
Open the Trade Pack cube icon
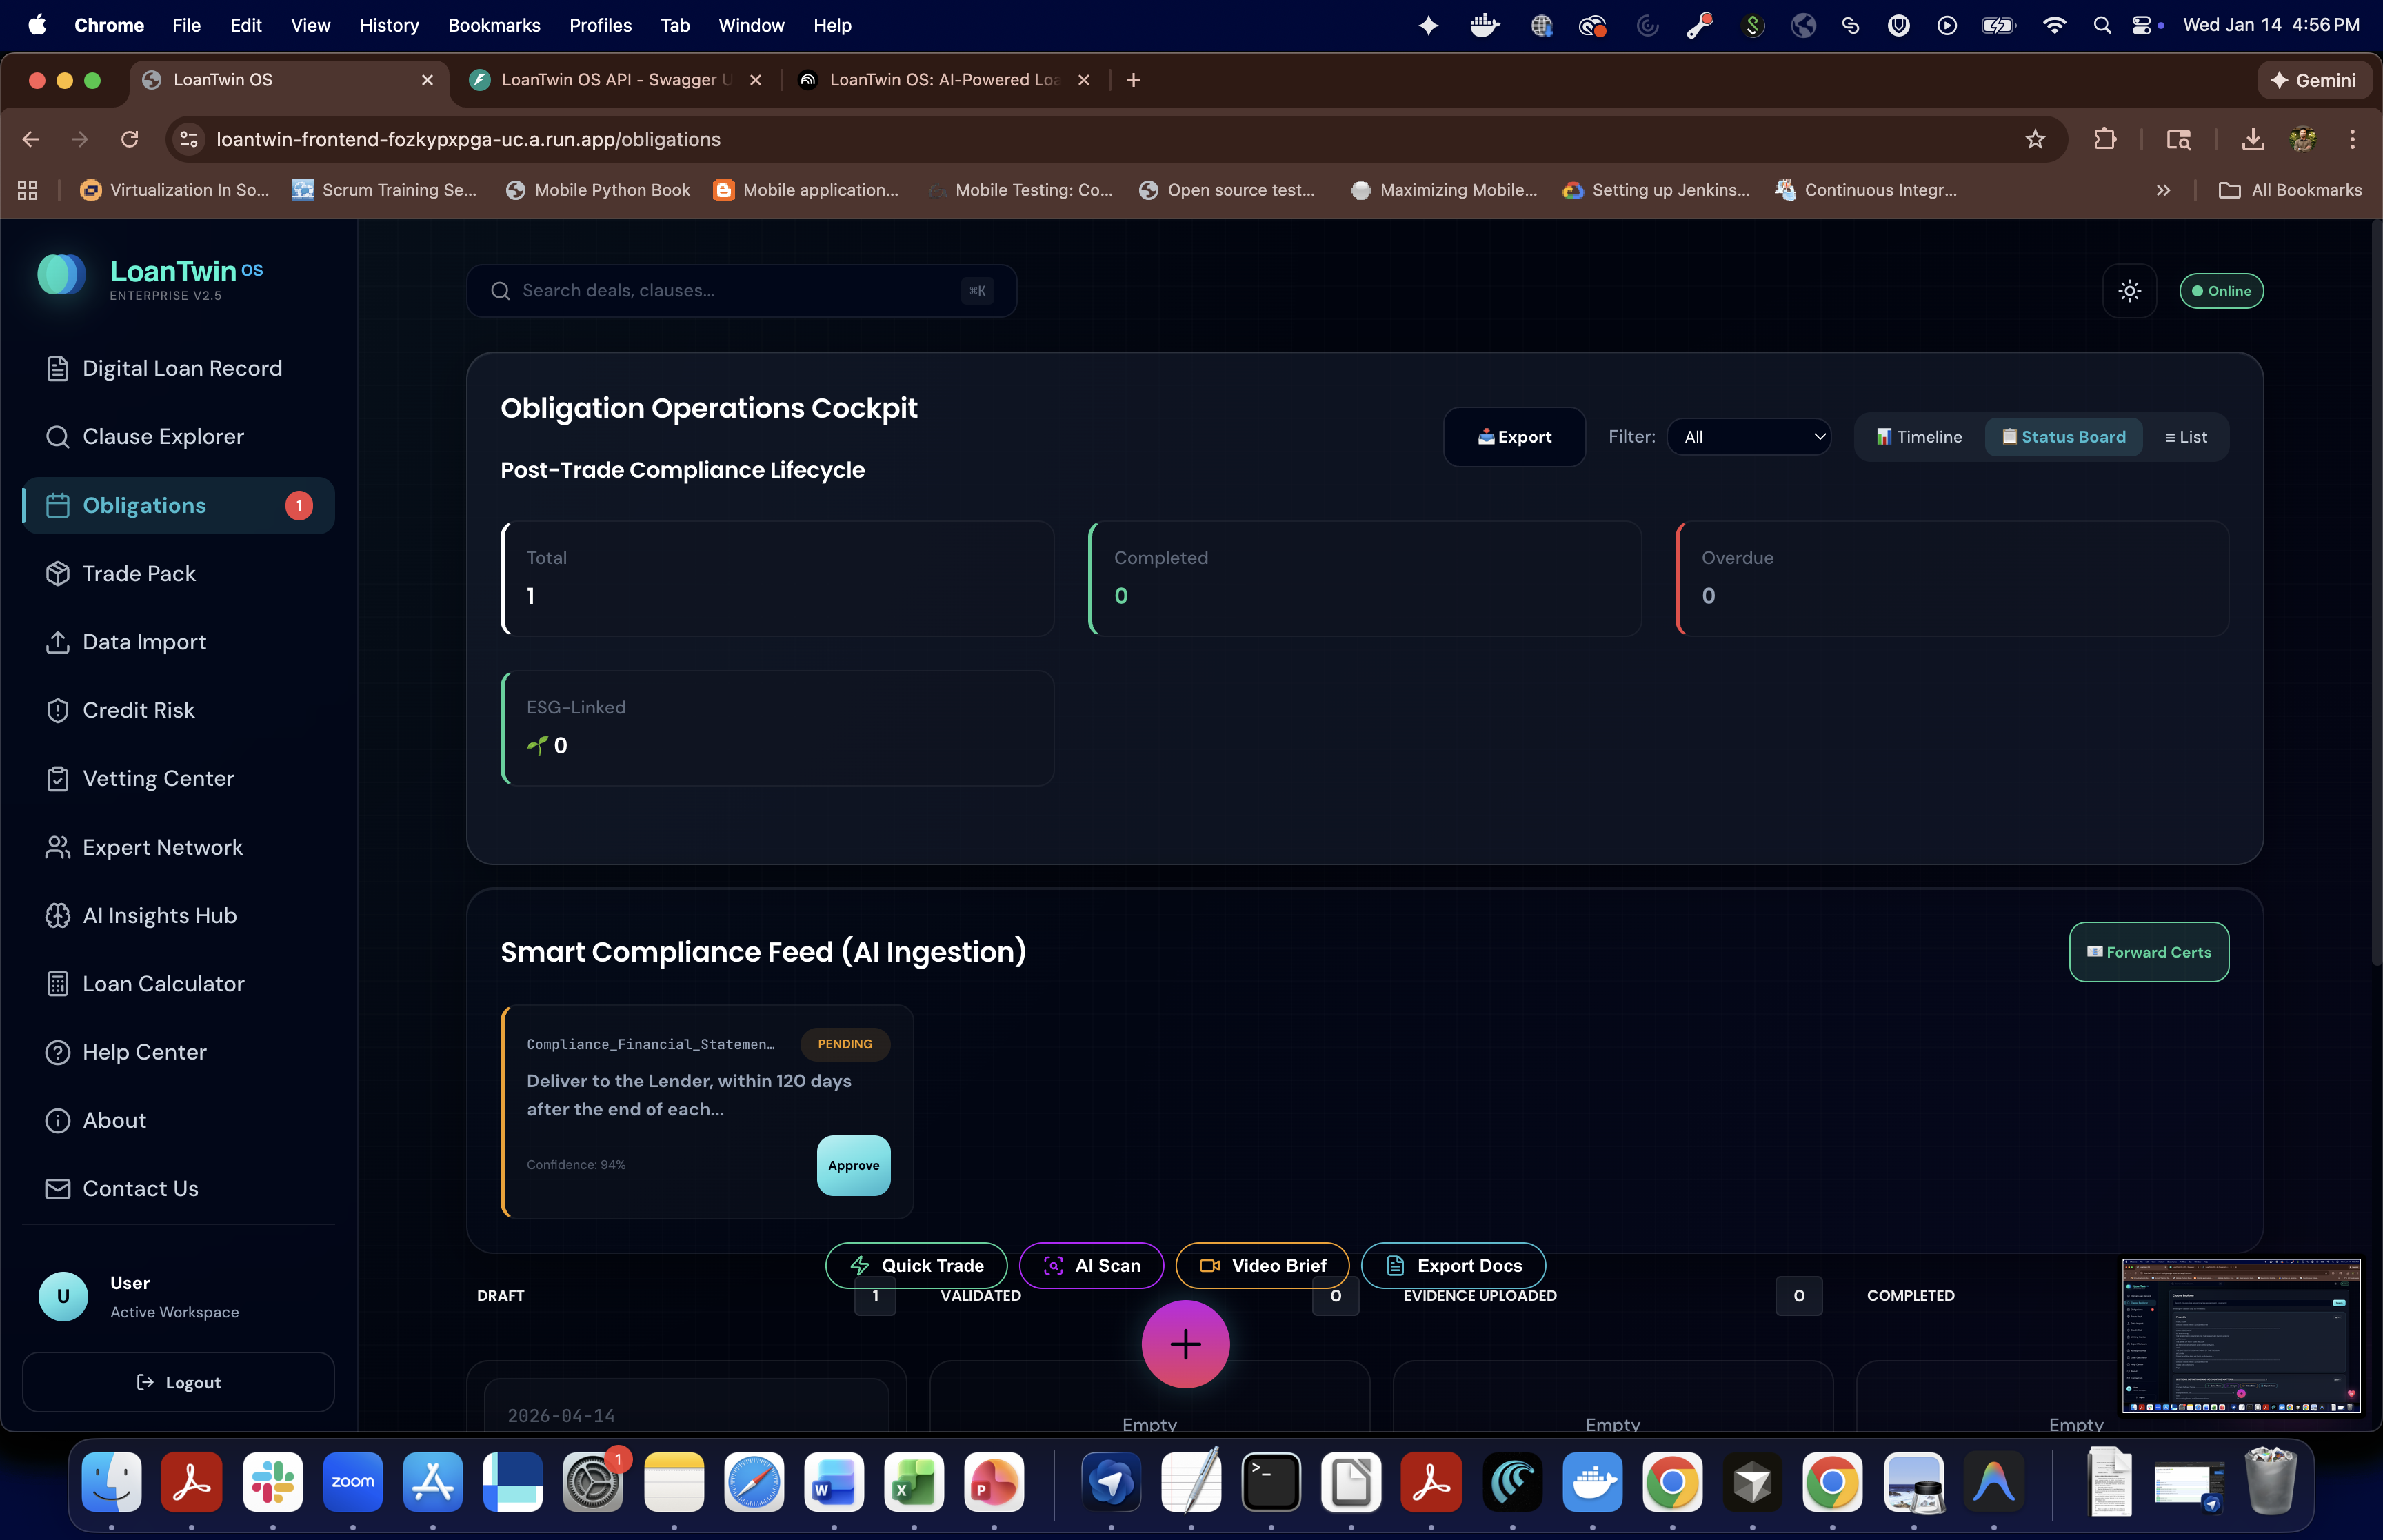point(58,574)
